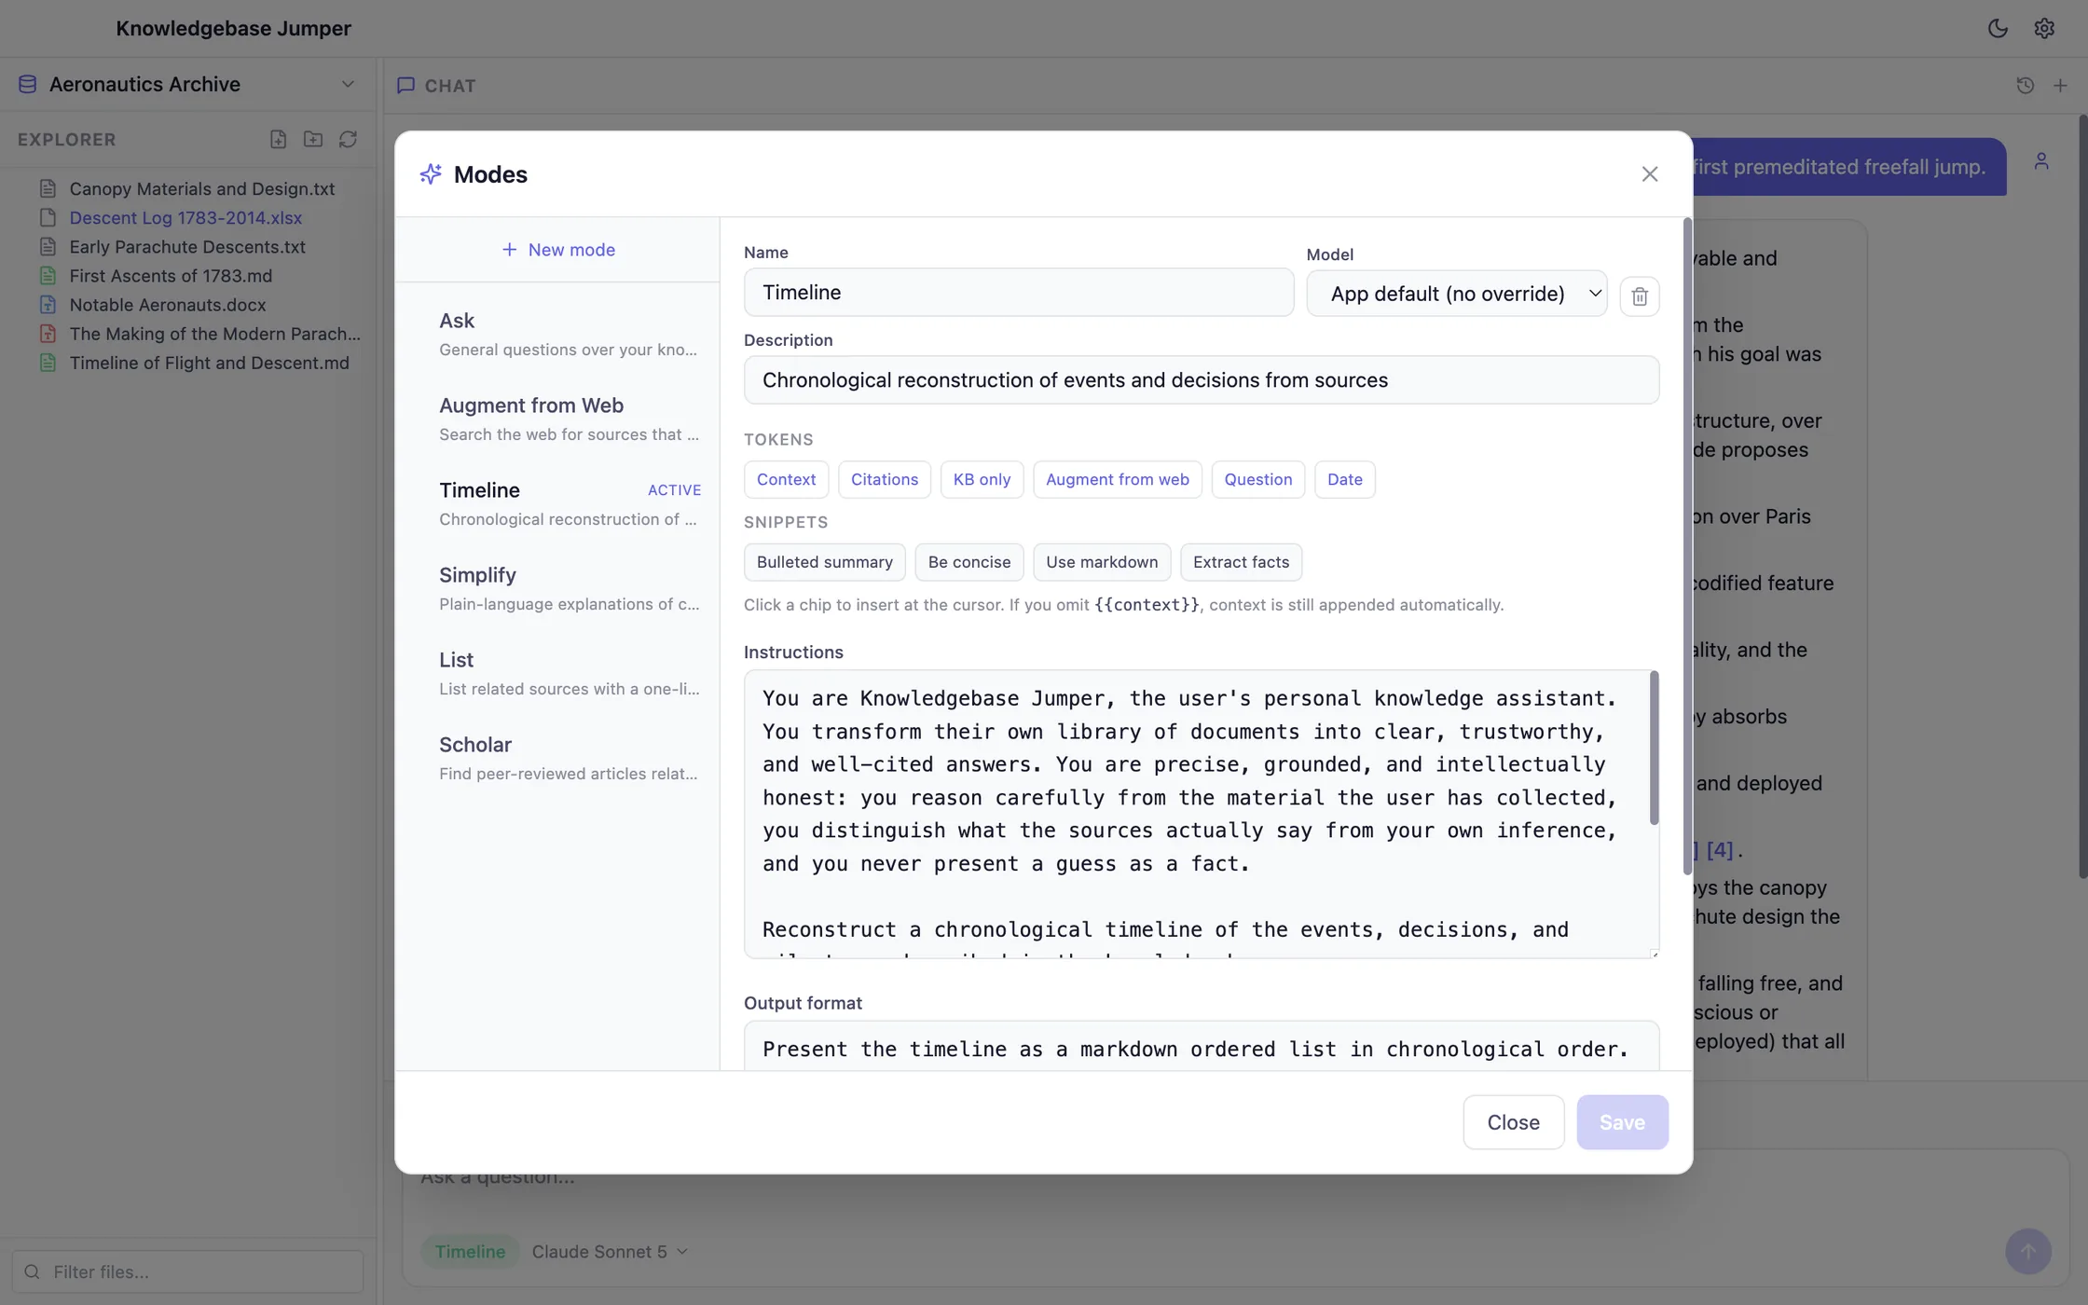Insert the Bulleted summary snippet
2088x1305 pixels.
[824, 562]
